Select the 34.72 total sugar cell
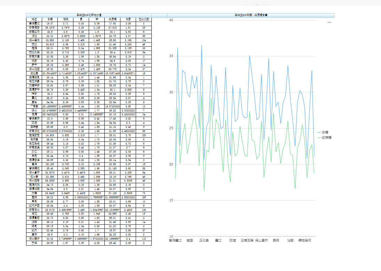Screen dimensions: 381x271 [x=50, y=185]
